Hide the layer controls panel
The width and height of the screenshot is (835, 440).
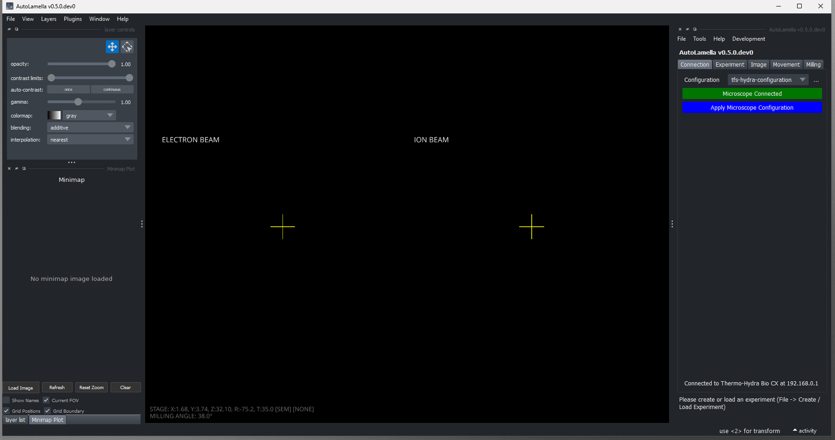click(9, 29)
